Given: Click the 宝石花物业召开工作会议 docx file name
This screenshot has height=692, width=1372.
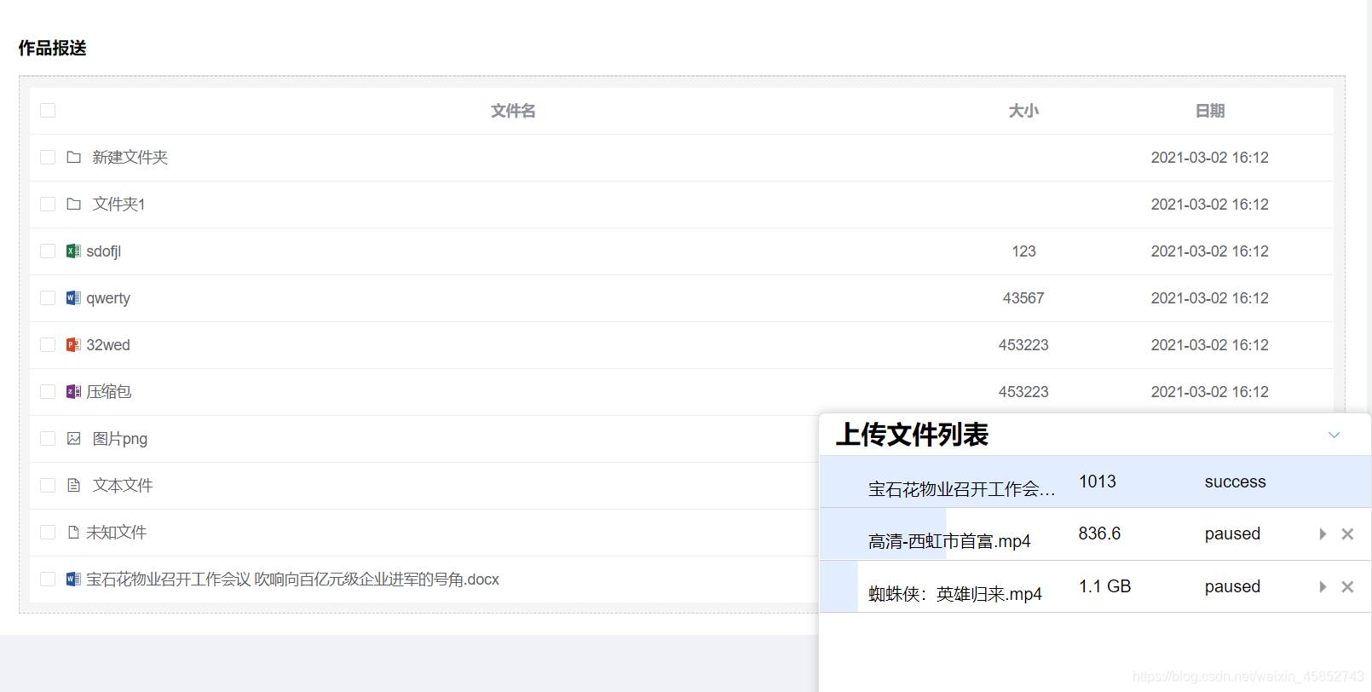Looking at the screenshot, I should point(292,580).
